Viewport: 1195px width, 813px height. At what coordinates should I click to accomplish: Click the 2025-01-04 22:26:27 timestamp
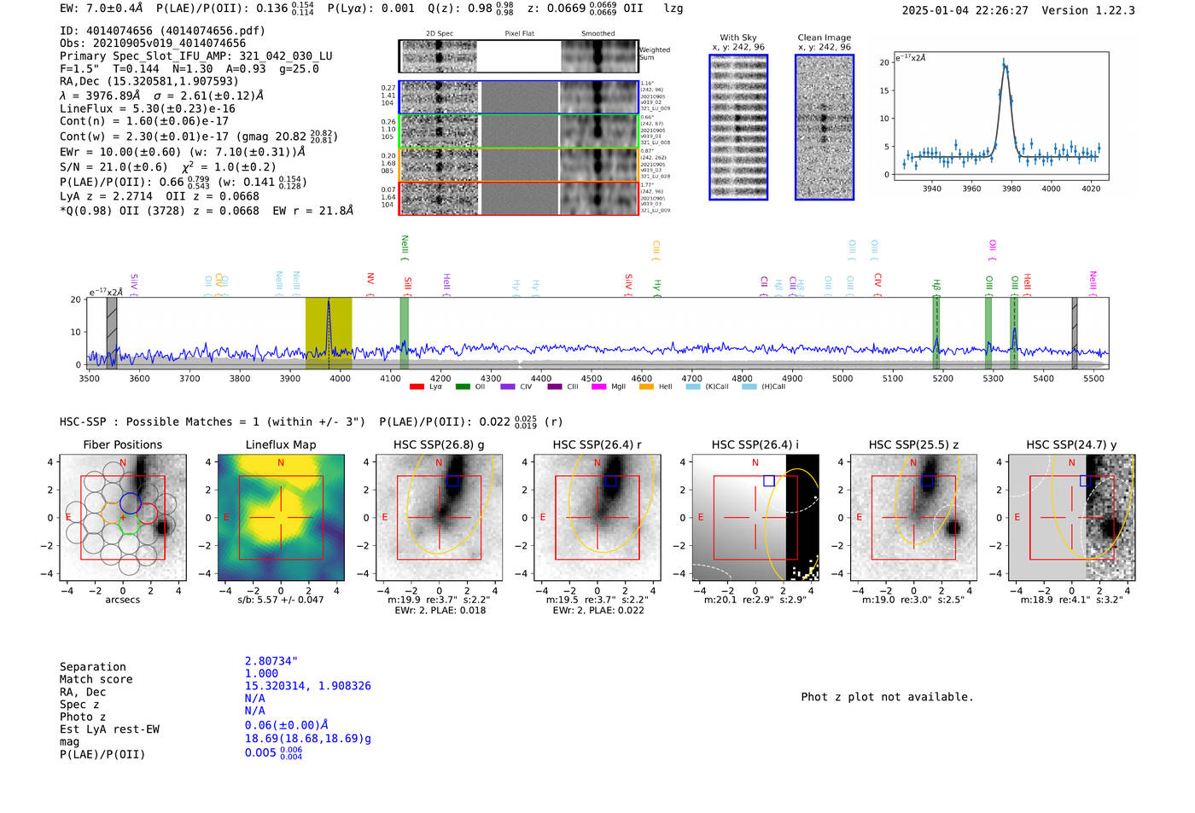click(x=965, y=10)
